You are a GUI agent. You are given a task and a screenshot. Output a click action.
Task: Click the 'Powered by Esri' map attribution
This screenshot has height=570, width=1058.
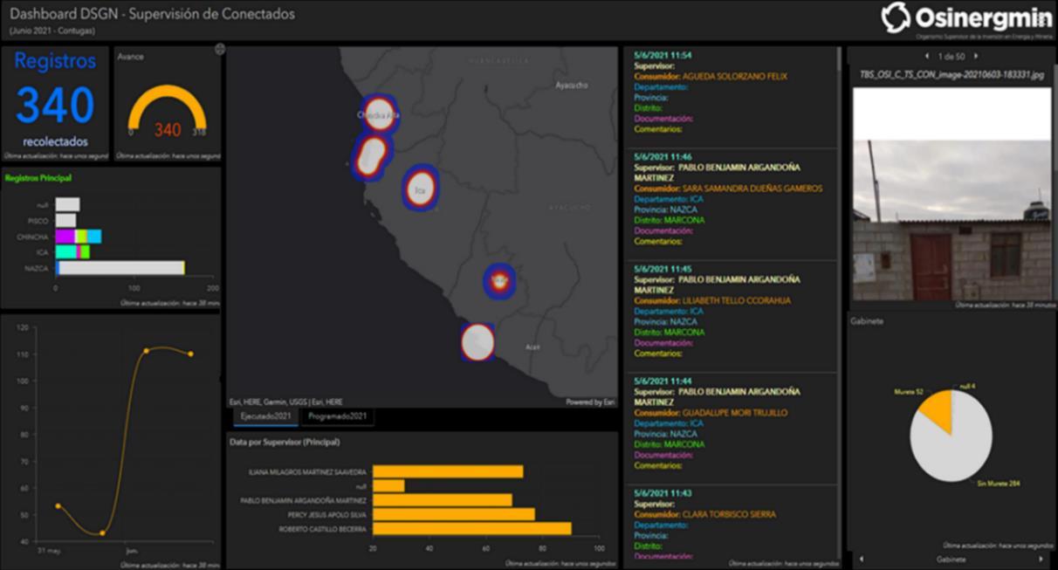point(590,402)
